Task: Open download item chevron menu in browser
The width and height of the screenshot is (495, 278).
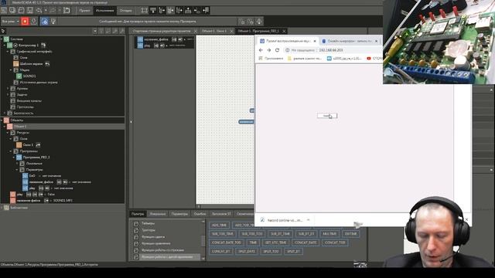Action: (x=309, y=220)
